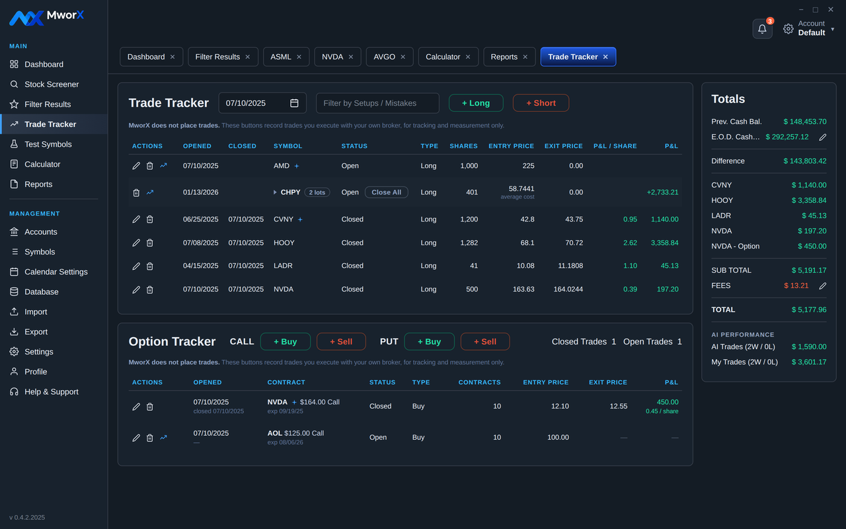
Task: Delete the NVDA option trade
Action: pyautogui.click(x=150, y=407)
